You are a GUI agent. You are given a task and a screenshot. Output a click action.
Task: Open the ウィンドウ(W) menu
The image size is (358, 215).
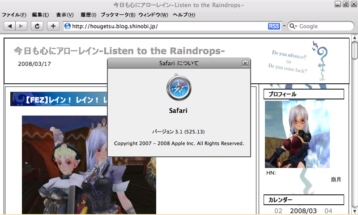[153, 15]
